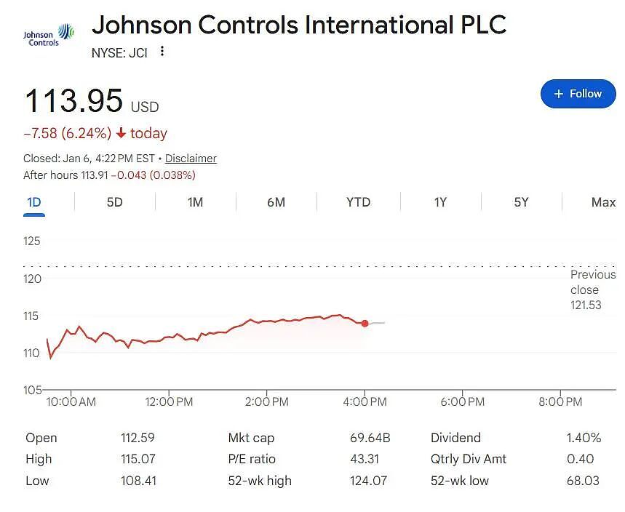Click the Johnson Controls logo
Screen dimensions: 625x512
pos(49,35)
